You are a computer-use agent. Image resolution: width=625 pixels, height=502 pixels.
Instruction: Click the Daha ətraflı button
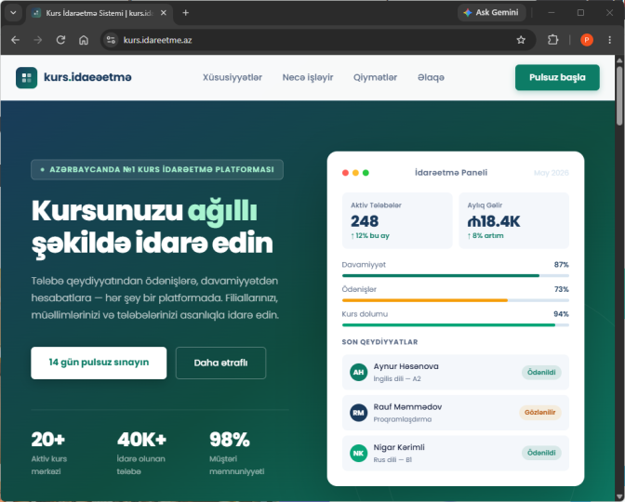220,363
